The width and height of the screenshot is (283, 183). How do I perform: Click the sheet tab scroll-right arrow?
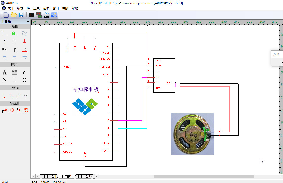(x=37, y=176)
